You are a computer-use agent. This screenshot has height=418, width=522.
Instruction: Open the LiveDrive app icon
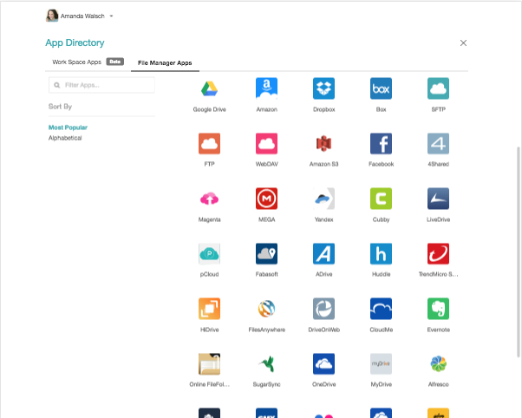point(439,199)
